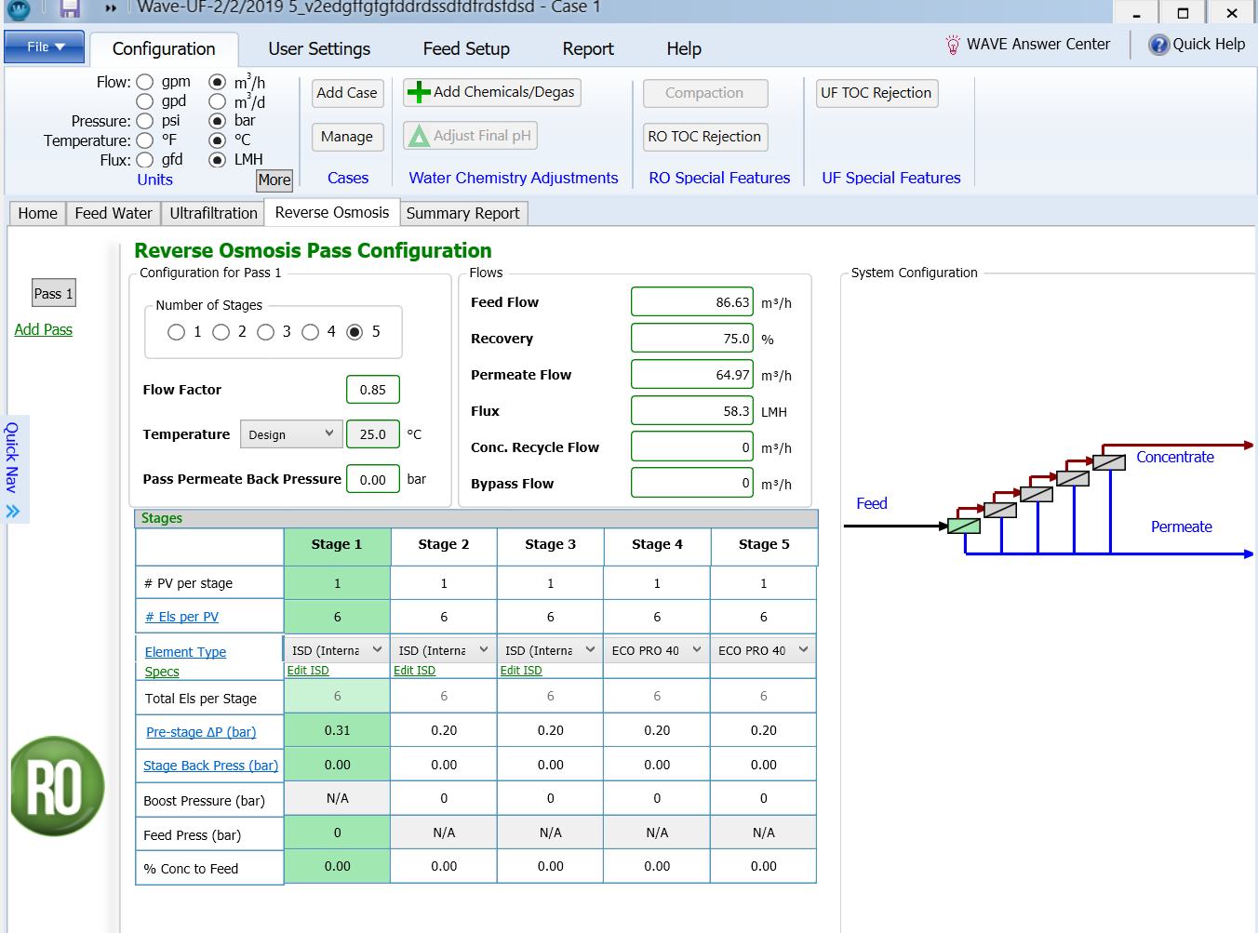The height and width of the screenshot is (933, 1258).
Task: Click the temperature value 25.0 field
Action: (373, 434)
